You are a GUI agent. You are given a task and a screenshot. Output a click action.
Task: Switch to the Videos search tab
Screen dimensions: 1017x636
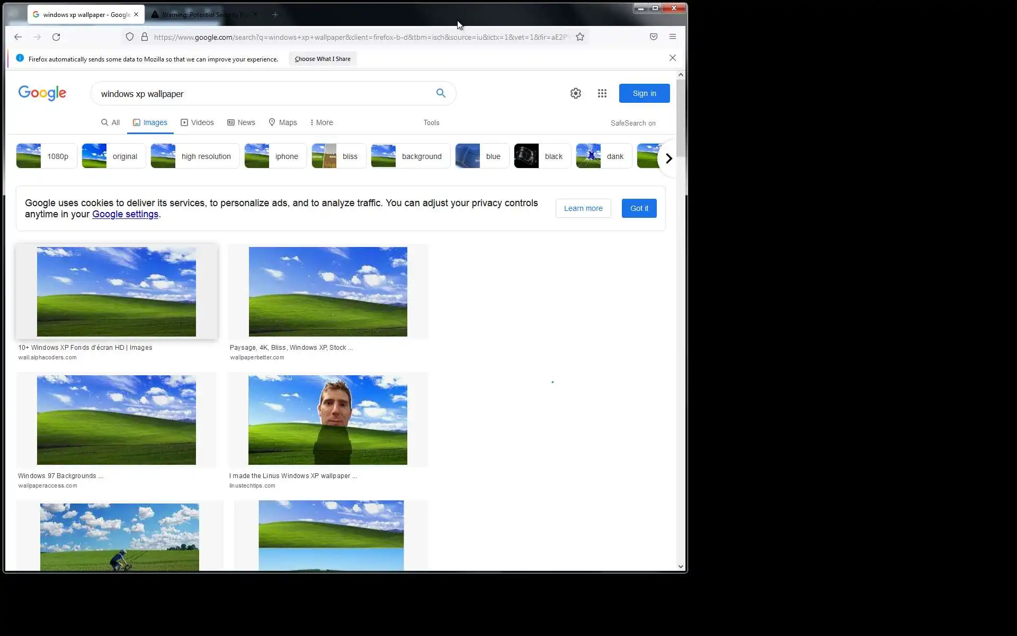coord(197,122)
